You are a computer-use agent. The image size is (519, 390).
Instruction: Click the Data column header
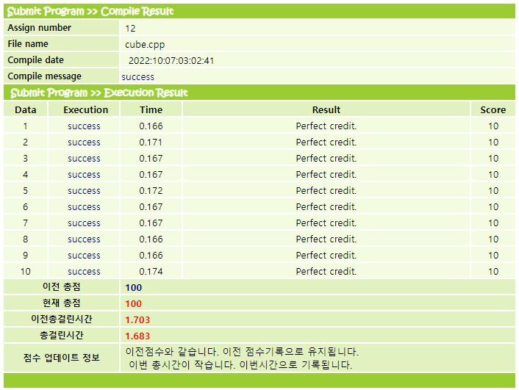click(26, 110)
